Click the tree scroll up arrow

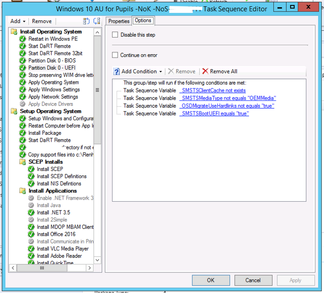[97, 32]
